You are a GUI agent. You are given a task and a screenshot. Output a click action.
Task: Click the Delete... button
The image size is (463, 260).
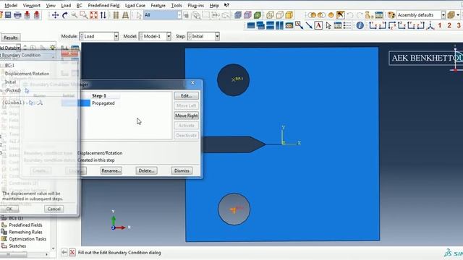146,170
